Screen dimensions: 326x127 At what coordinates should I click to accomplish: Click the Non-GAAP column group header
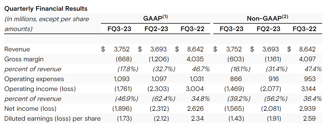268,18
